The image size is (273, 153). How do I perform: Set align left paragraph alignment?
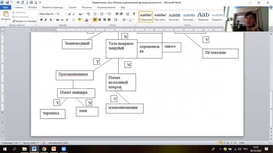coord(95,20)
